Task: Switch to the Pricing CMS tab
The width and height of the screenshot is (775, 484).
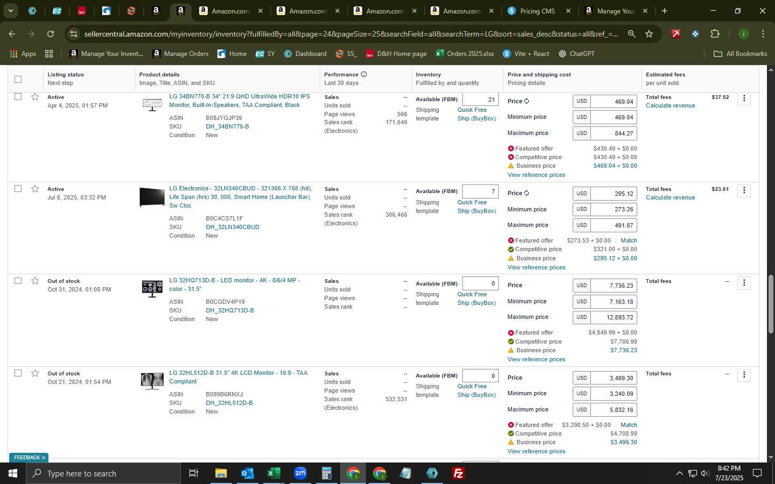Action: [538, 11]
